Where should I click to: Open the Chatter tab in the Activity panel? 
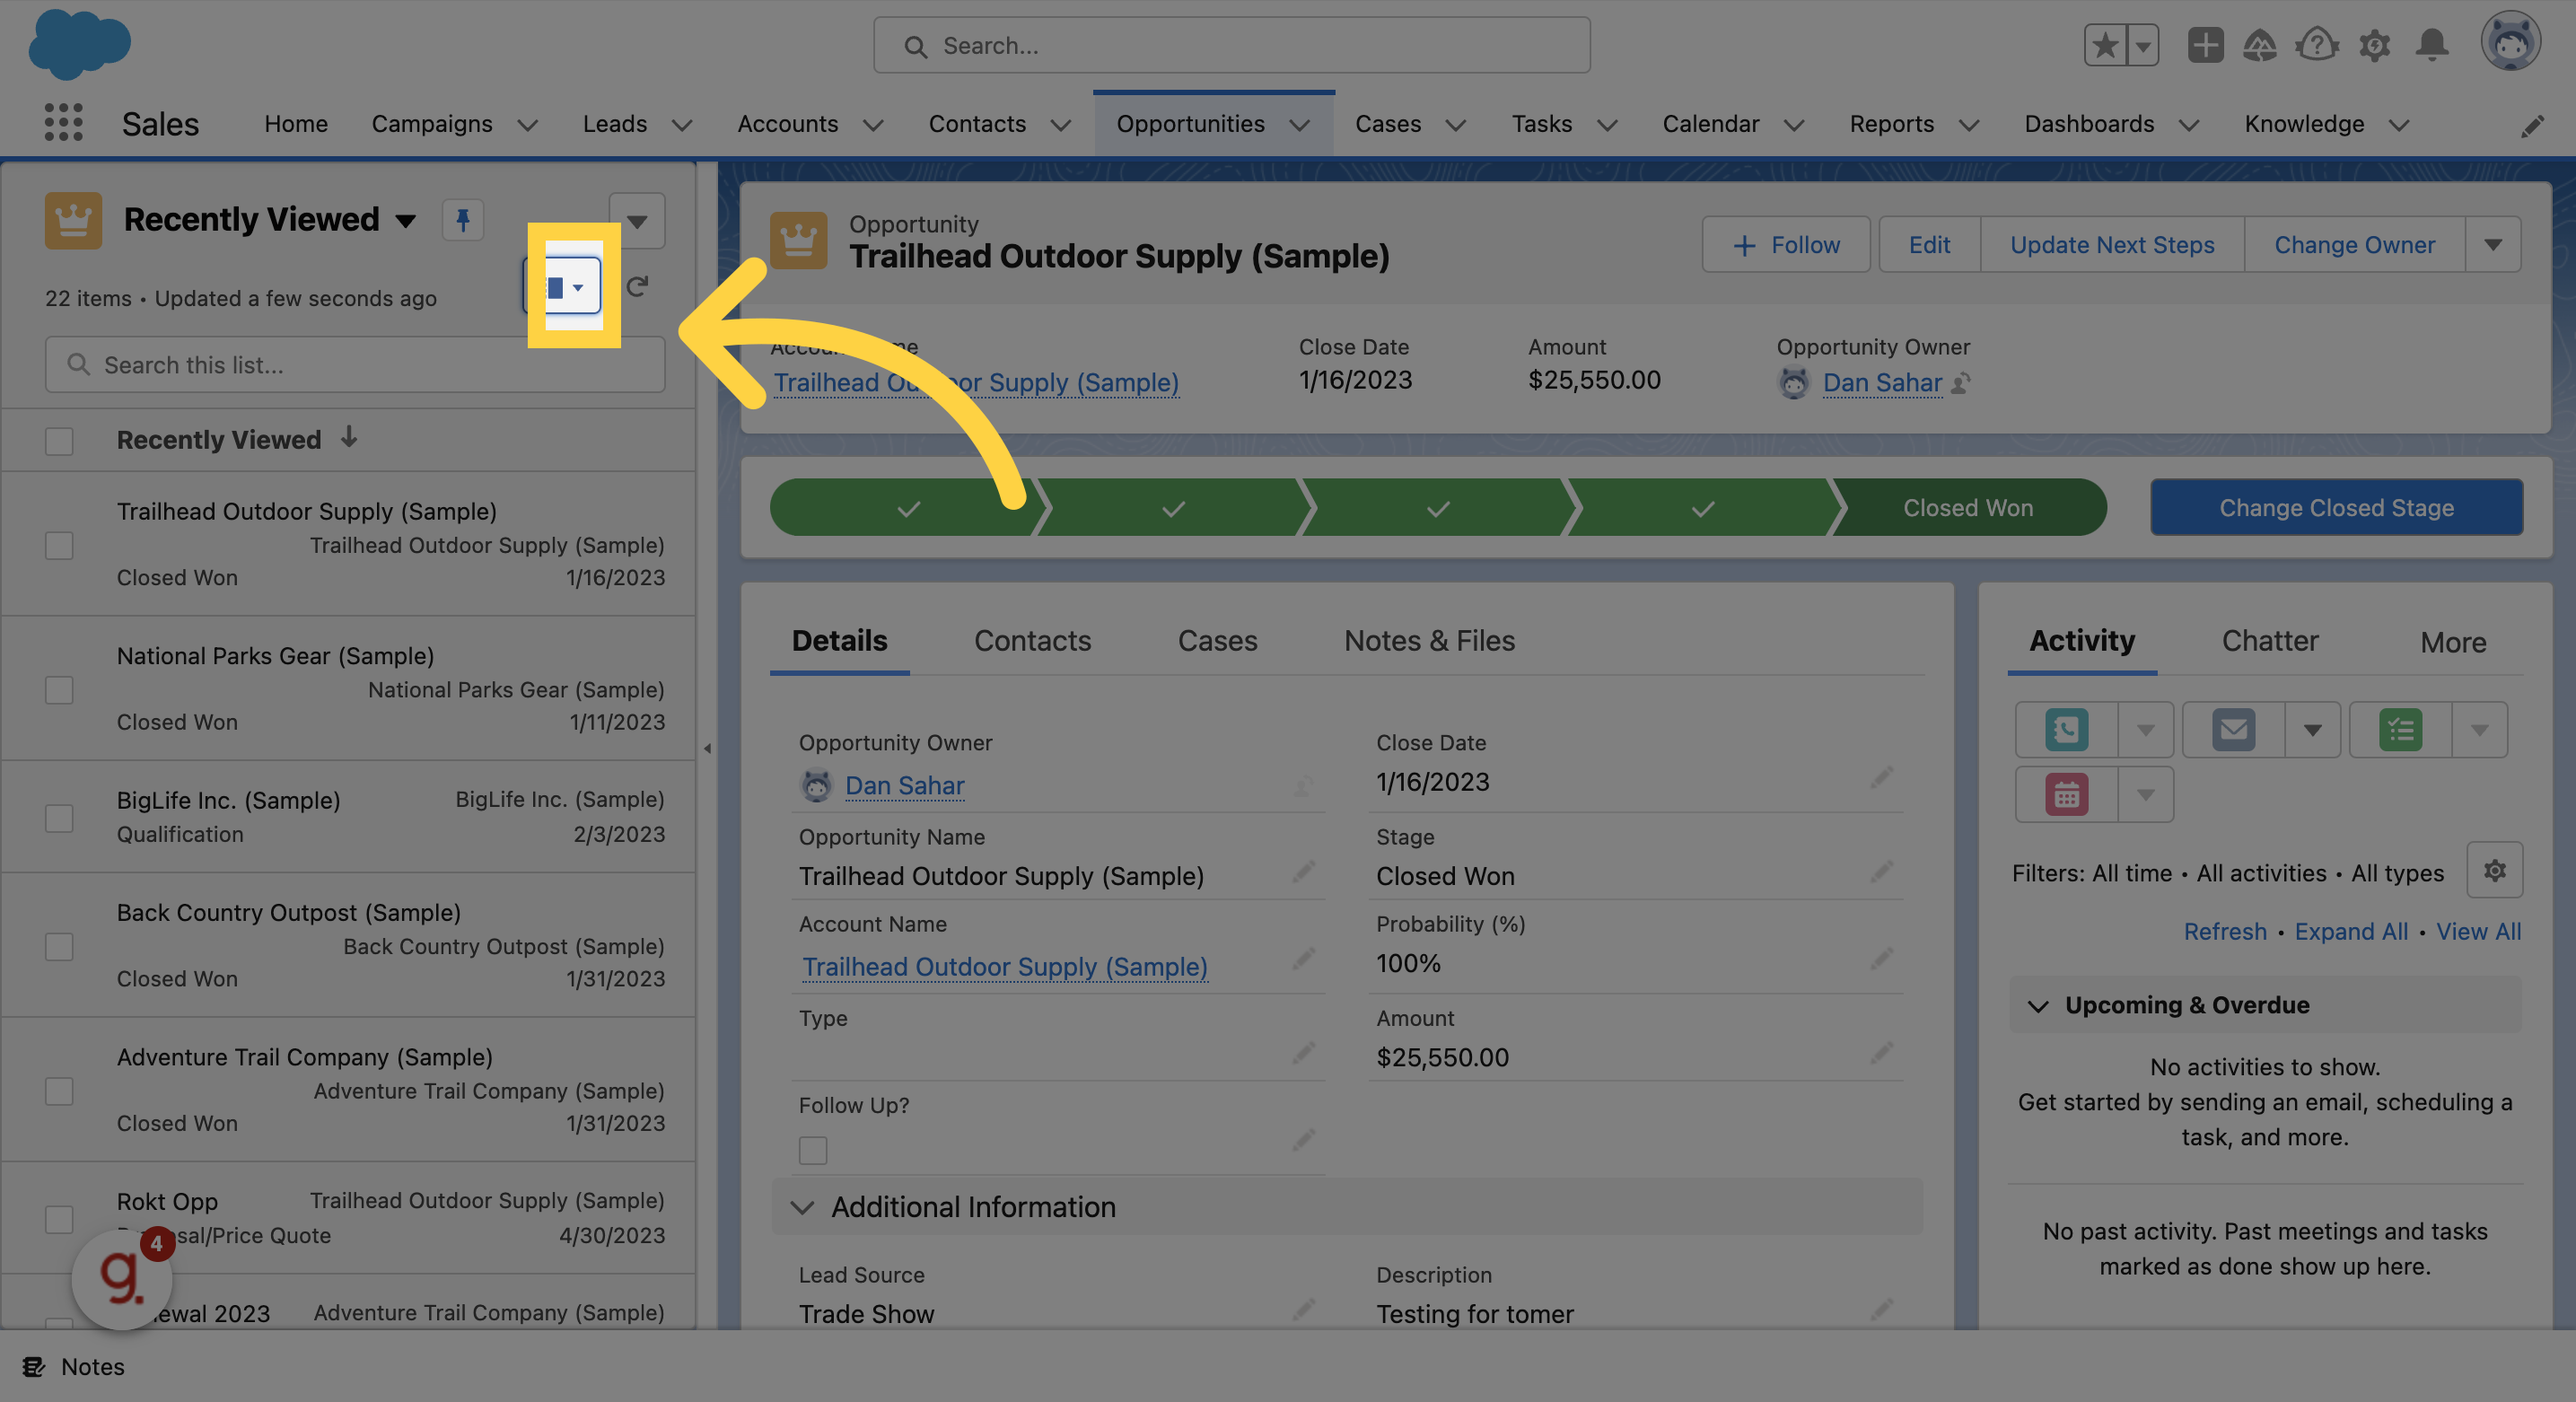point(2269,641)
